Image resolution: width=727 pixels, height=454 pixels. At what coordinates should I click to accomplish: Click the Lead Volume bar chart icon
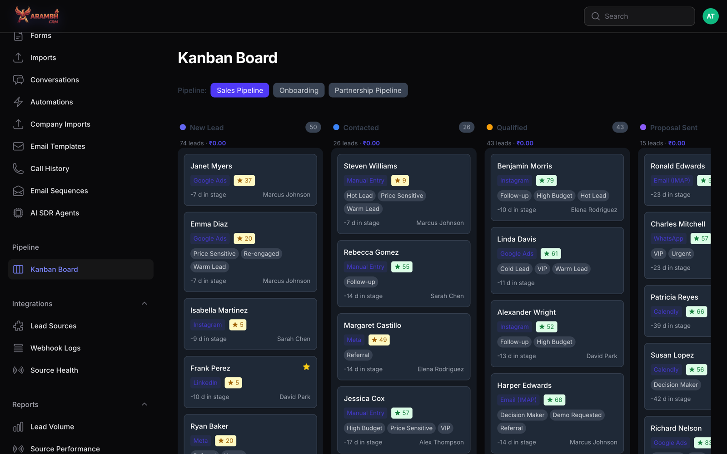click(18, 427)
